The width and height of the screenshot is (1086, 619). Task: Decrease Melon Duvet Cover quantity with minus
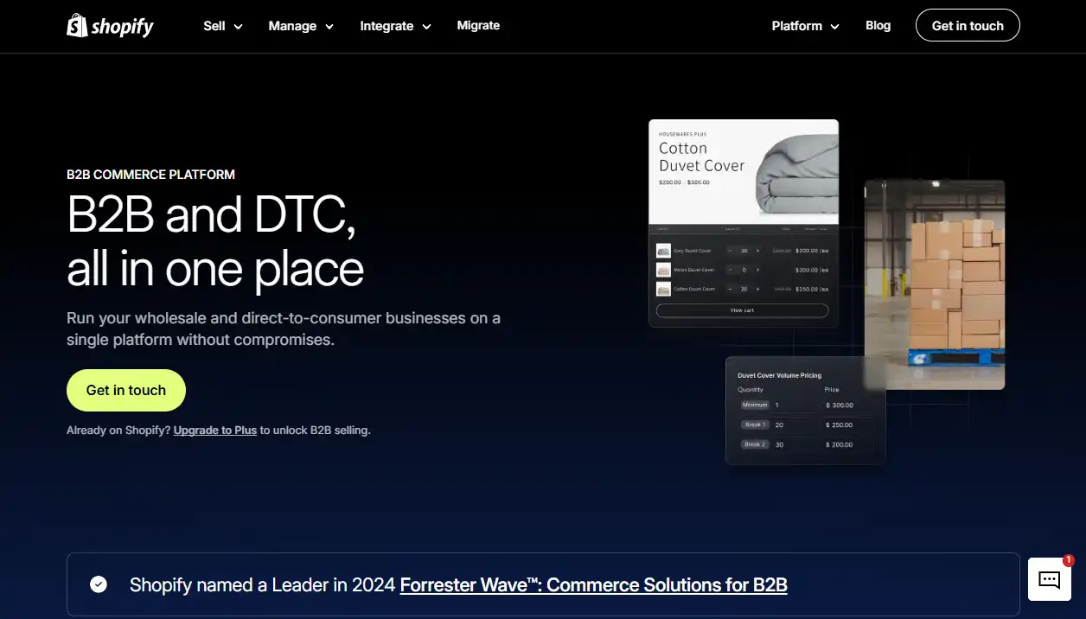pos(730,270)
